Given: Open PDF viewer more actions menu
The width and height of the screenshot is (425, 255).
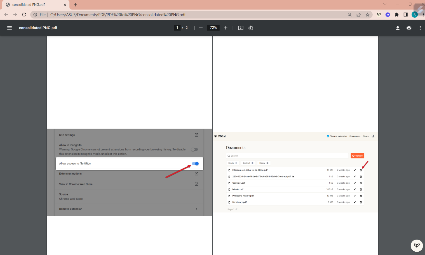Looking at the screenshot, I should tap(420, 28).
